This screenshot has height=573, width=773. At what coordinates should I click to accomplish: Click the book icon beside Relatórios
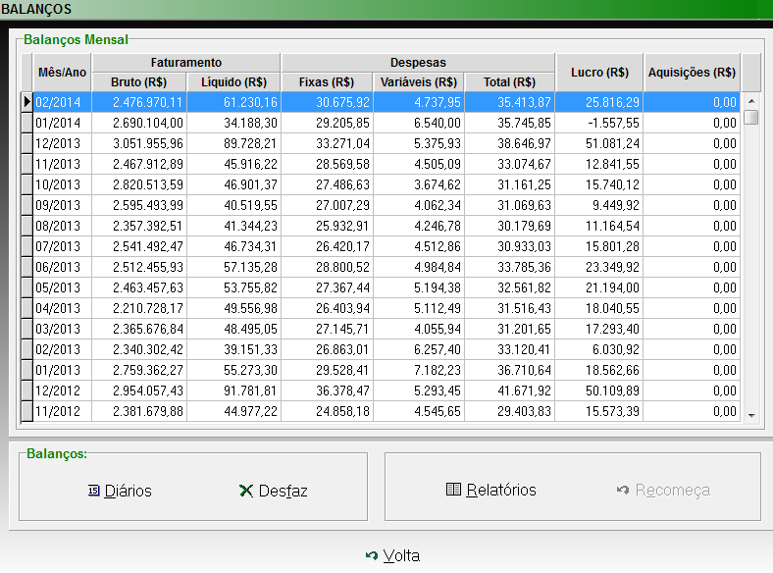pyautogui.click(x=453, y=490)
